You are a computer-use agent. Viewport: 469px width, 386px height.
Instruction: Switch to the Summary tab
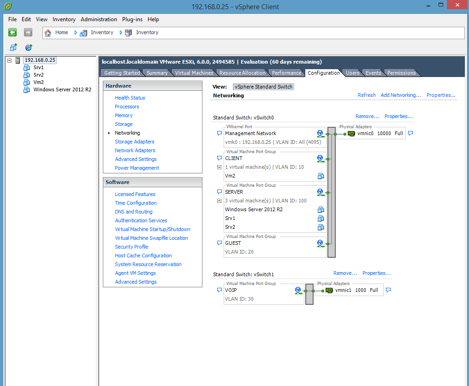[157, 73]
